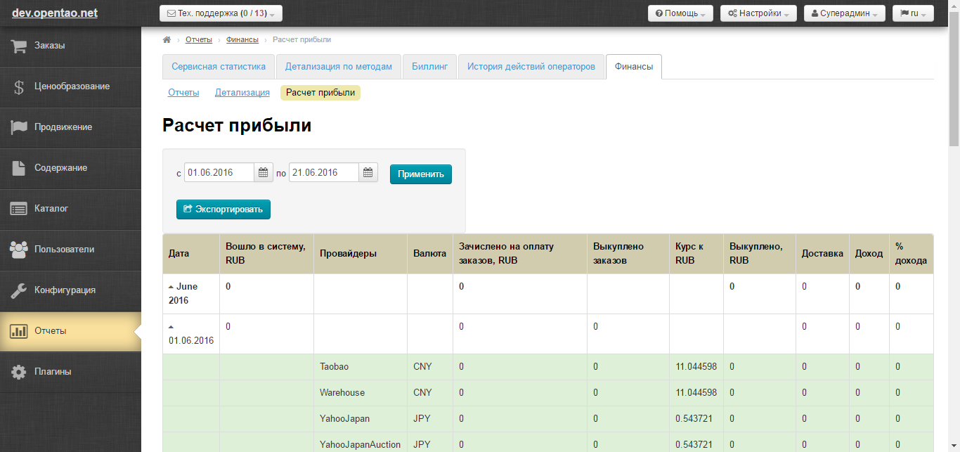Click the users icon for Пользователи

click(19, 250)
